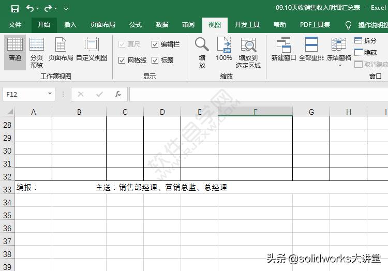Toggle the 标题 headings checkbox
This screenshot has height=271, width=388.
pyautogui.click(x=155, y=61)
